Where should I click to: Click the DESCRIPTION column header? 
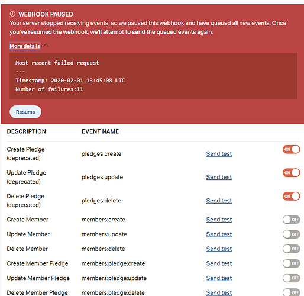point(27,131)
